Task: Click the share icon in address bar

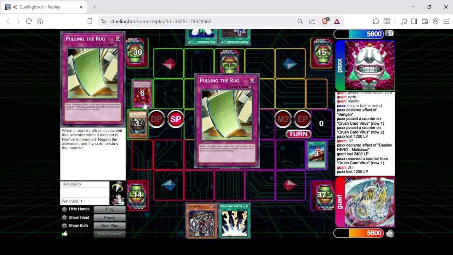Action: (x=312, y=21)
